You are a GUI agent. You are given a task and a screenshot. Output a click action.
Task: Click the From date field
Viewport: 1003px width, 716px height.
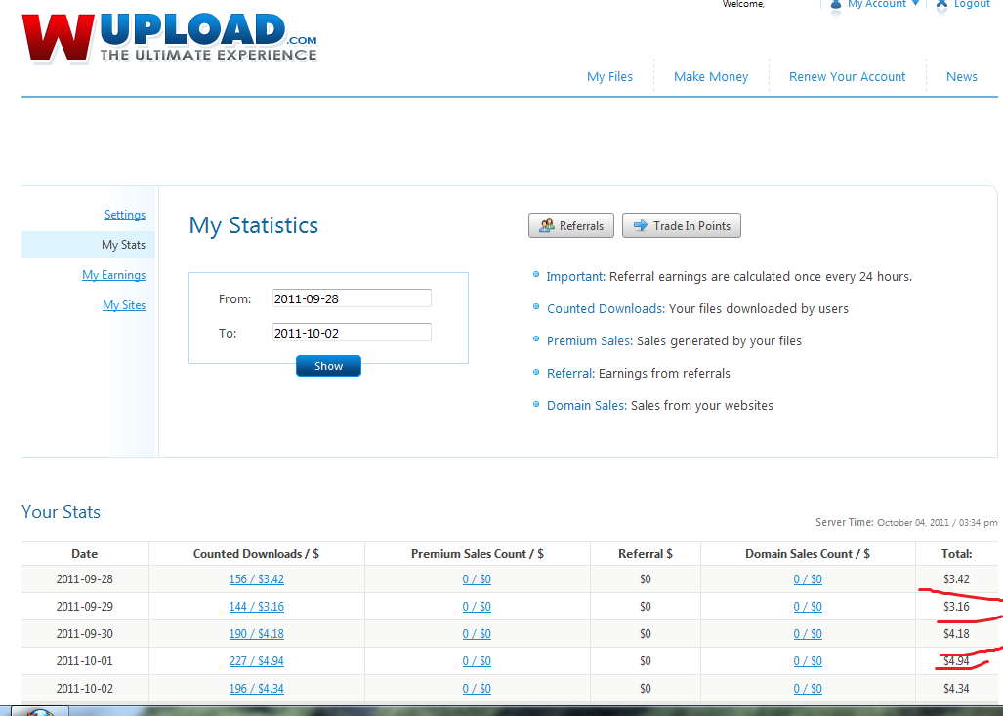click(352, 298)
